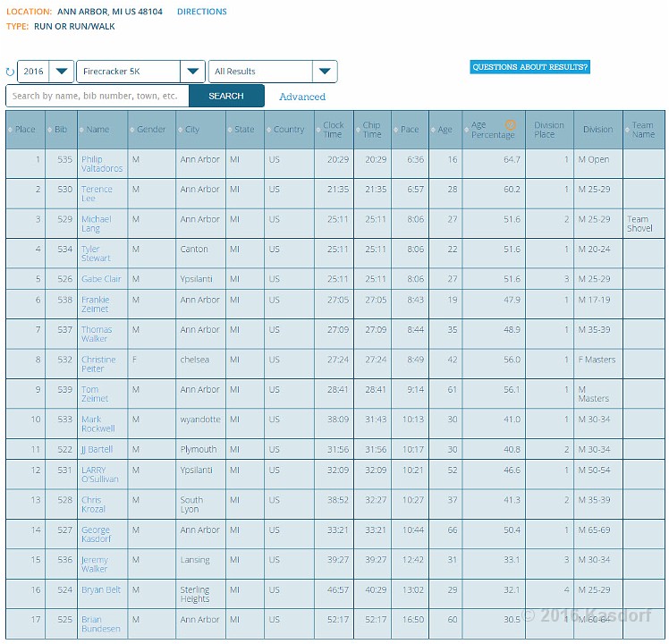
Task: Open the Directions link
Action: (x=201, y=12)
